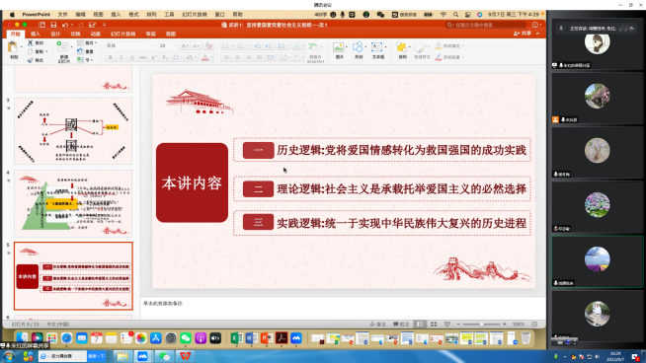Click the Share button

pyautogui.click(x=523, y=34)
